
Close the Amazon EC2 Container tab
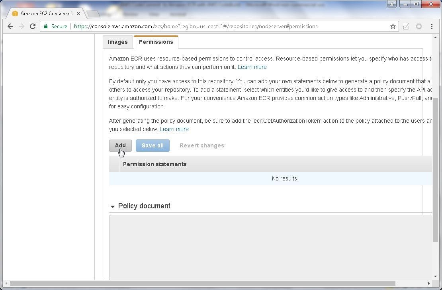(x=78, y=14)
